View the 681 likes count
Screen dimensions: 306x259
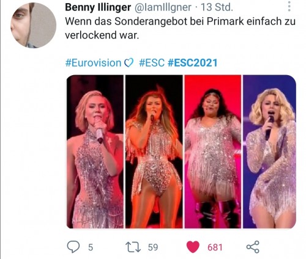(x=215, y=247)
